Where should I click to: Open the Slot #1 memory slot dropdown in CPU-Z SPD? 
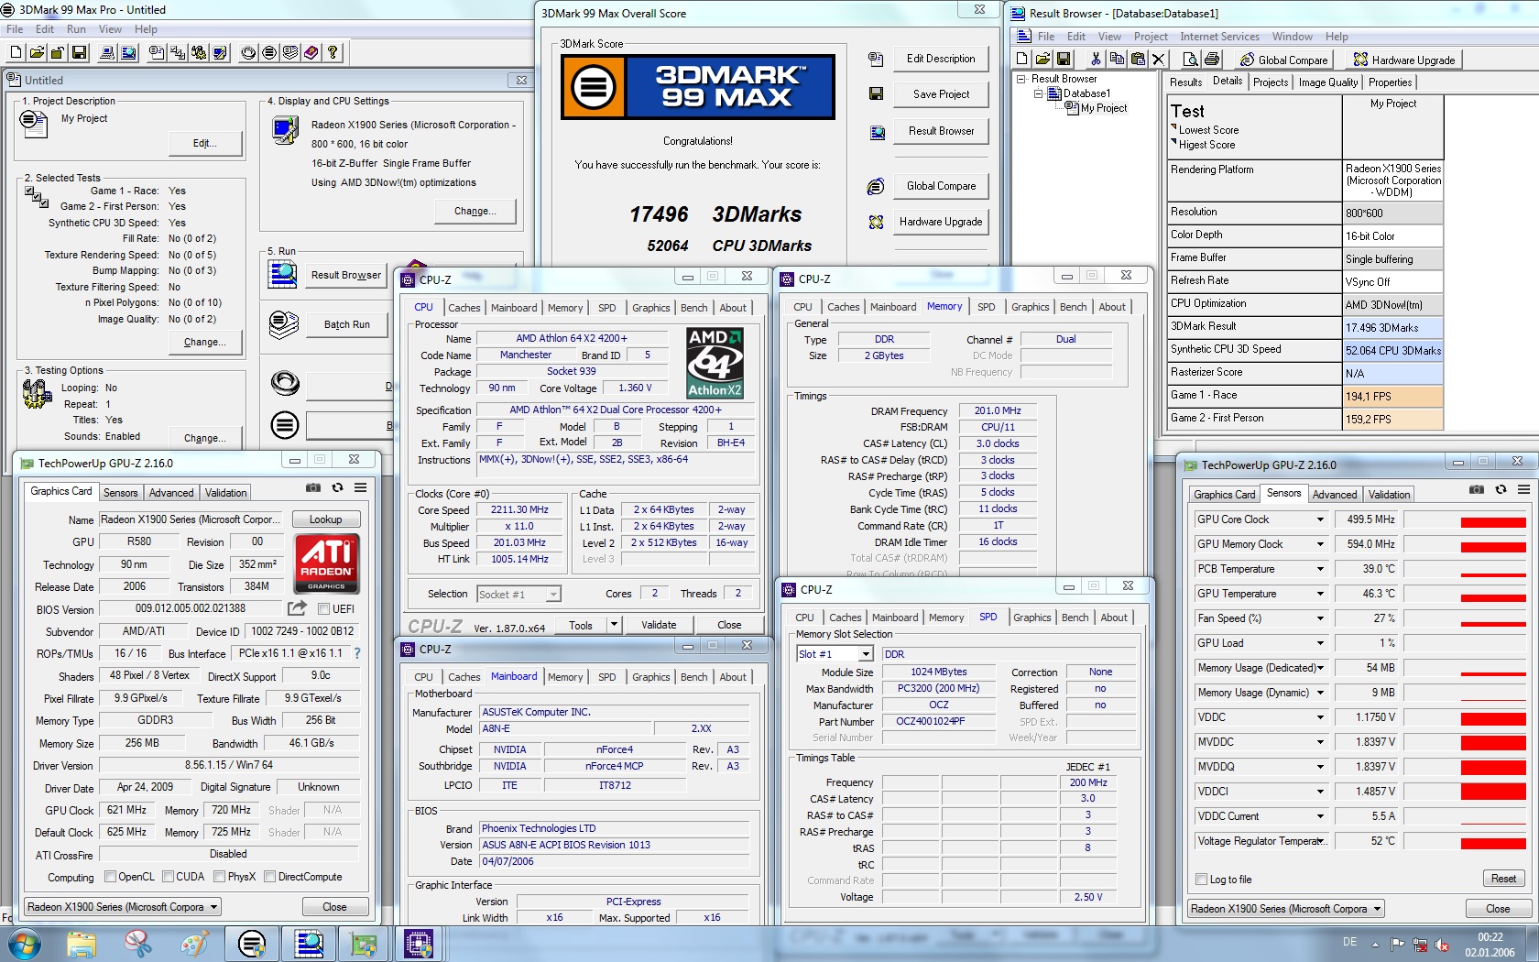(866, 654)
